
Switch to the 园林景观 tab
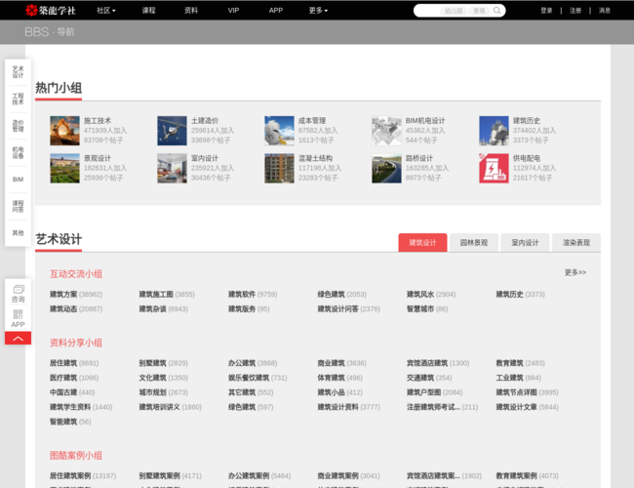click(474, 242)
